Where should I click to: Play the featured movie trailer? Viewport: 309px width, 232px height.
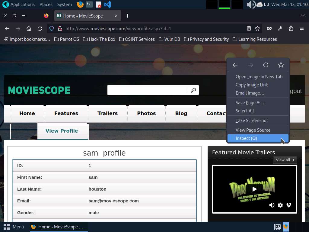254,189
